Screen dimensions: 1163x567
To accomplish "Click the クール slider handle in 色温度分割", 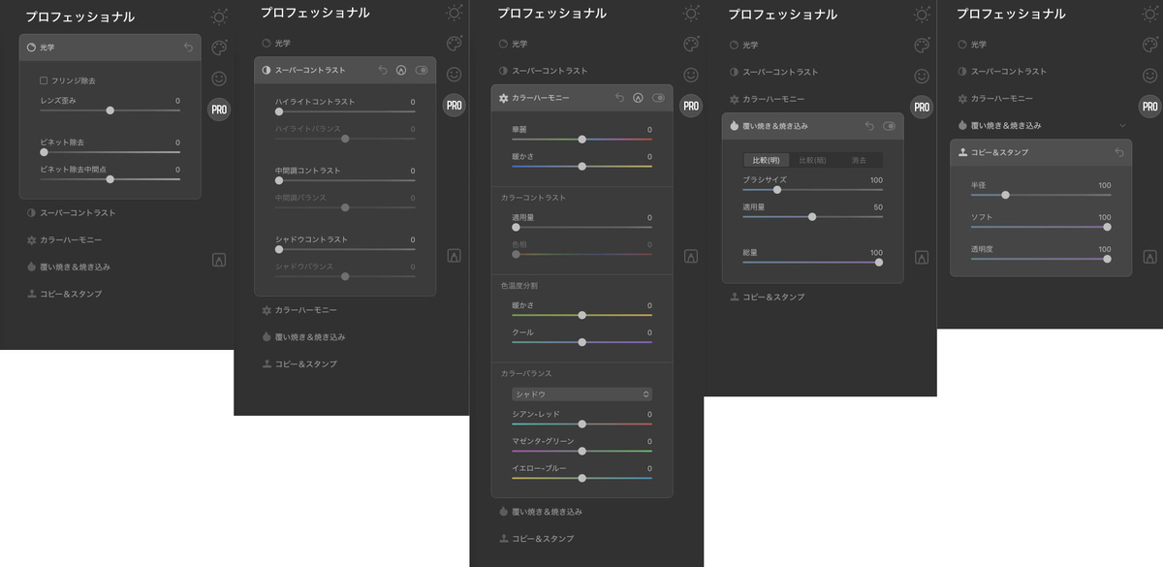I will pyautogui.click(x=581, y=342).
